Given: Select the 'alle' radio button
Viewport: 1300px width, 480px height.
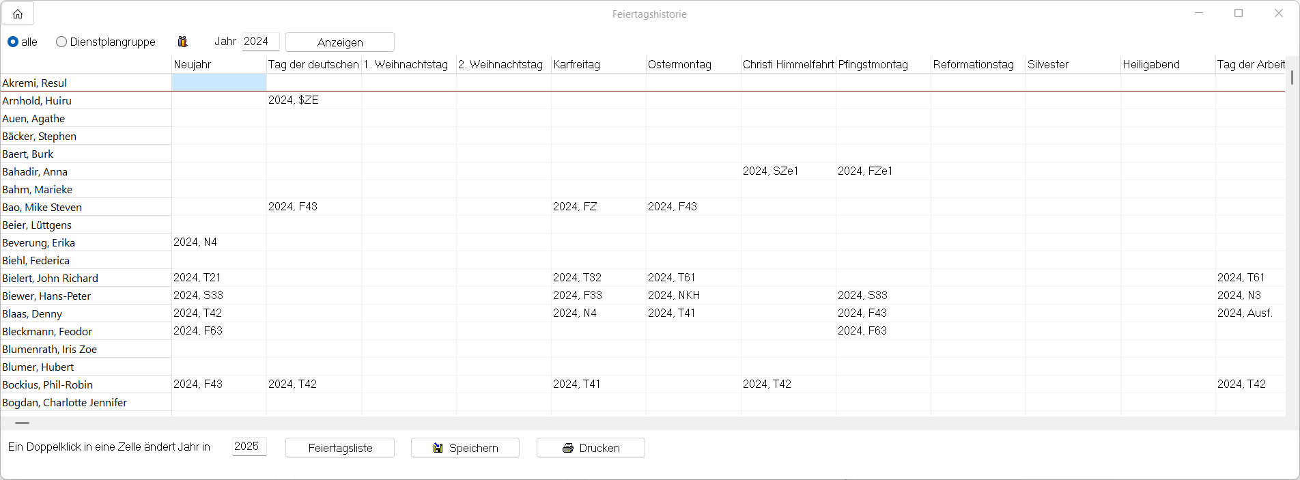Looking at the screenshot, I should [13, 42].
